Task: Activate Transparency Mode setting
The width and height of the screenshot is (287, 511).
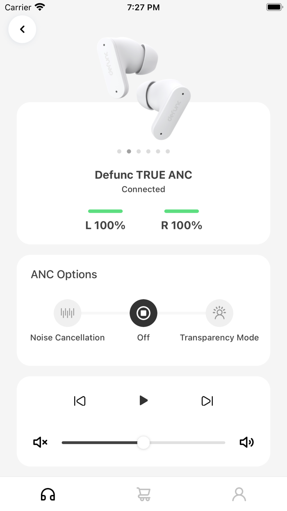Action: pyautogui.click(x=219, y=313)
